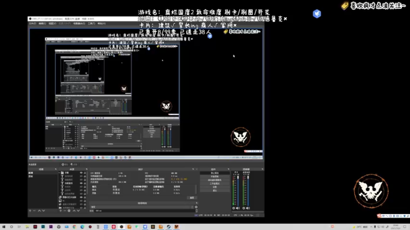The width and height of the screenshot is (410, 230).
Task: Open File Explorer from the taskbar
Action: point(27,227)
